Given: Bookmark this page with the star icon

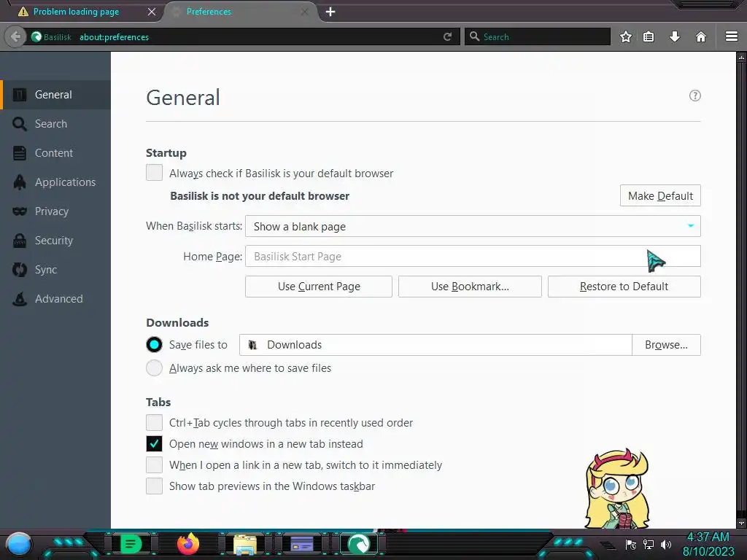Looking at the screenshot, I should point(625,36).
